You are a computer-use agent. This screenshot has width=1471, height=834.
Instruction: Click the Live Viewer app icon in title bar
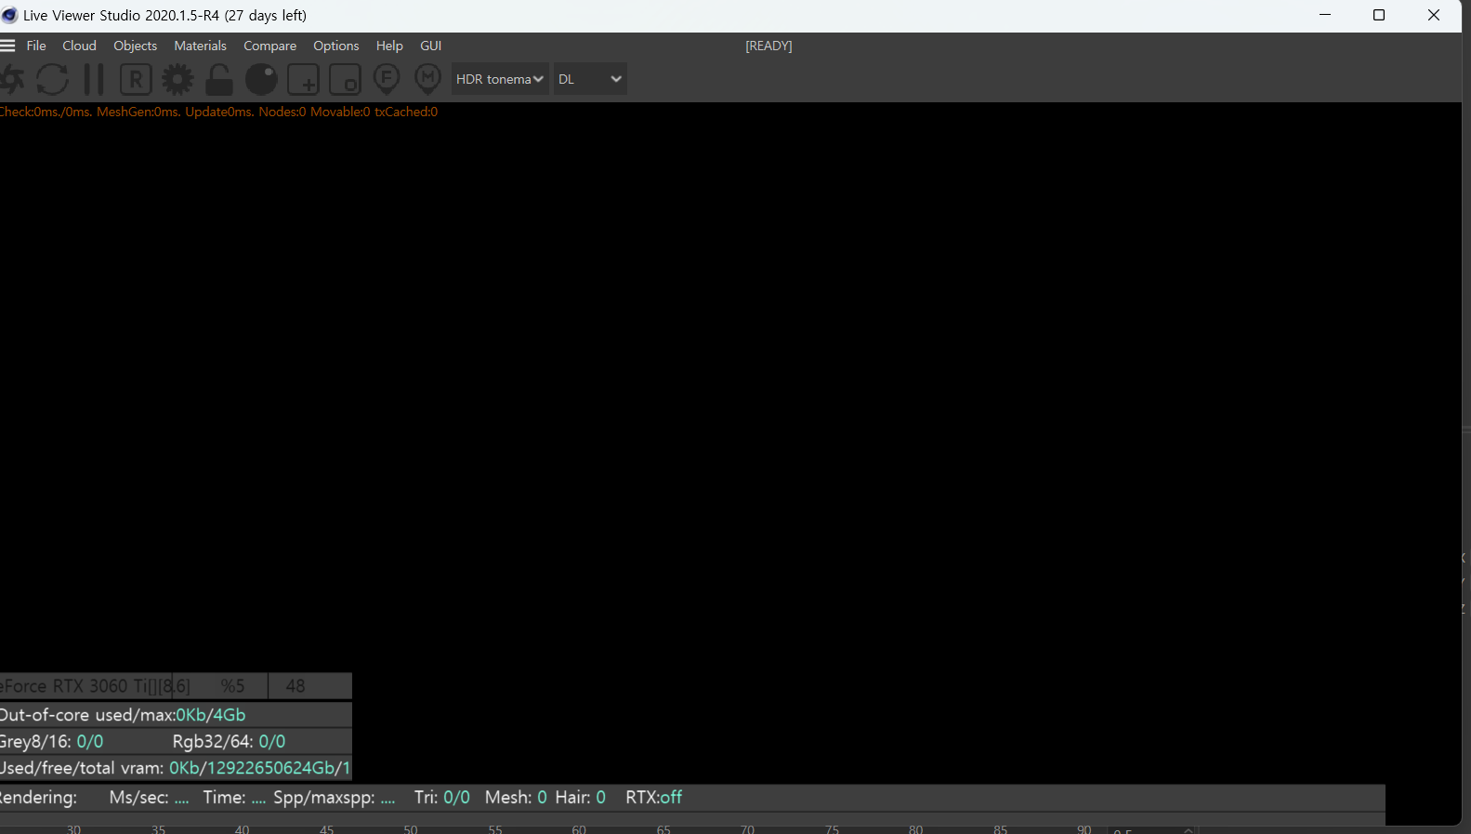pyautogui.click(x=9, y=15)
